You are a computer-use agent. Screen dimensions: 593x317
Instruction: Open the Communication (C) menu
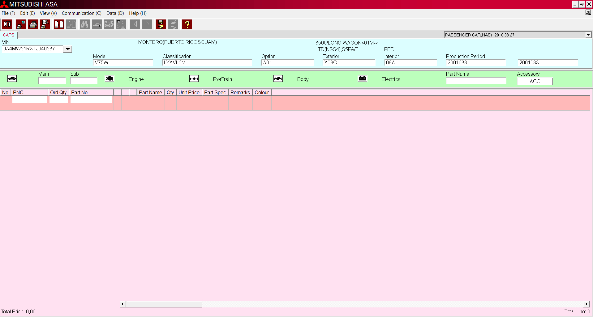[81, 13]
